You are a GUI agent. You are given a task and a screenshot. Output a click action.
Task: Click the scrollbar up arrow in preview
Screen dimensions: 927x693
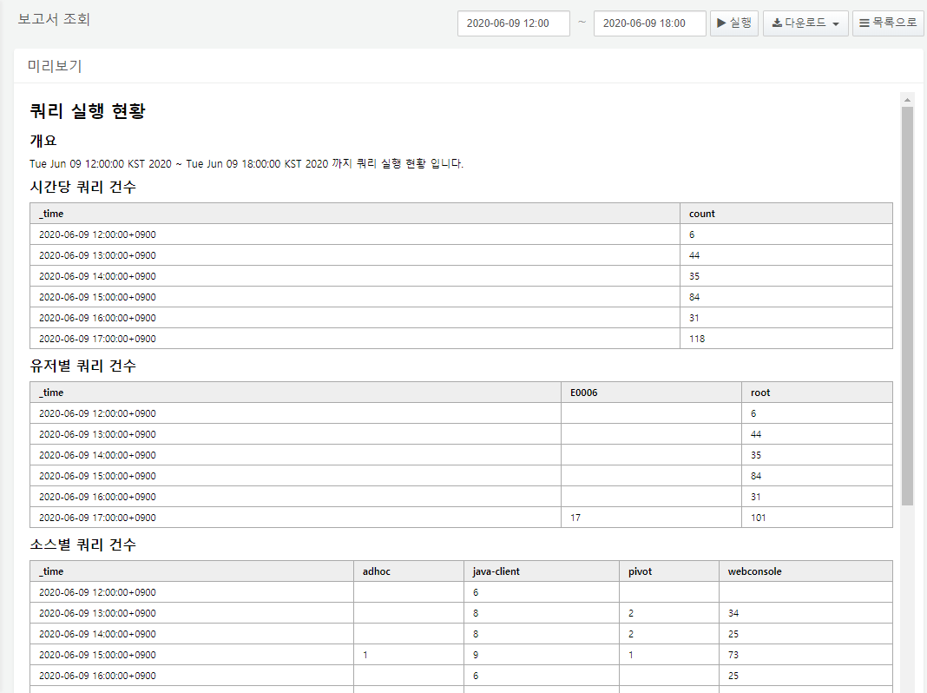(x=908, y=100)
